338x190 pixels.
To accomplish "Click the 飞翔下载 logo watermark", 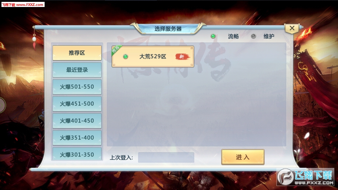I will 306,177.
